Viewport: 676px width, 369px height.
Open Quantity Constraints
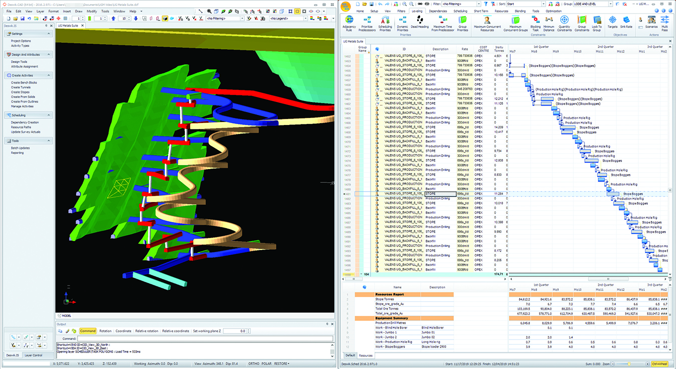[x=564, y=23]
